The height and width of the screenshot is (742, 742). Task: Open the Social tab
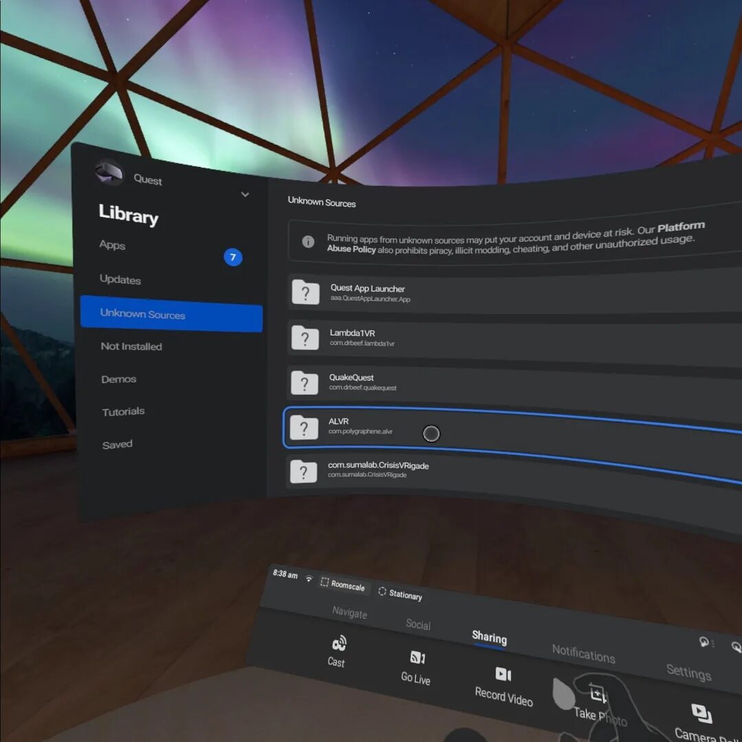418,624
